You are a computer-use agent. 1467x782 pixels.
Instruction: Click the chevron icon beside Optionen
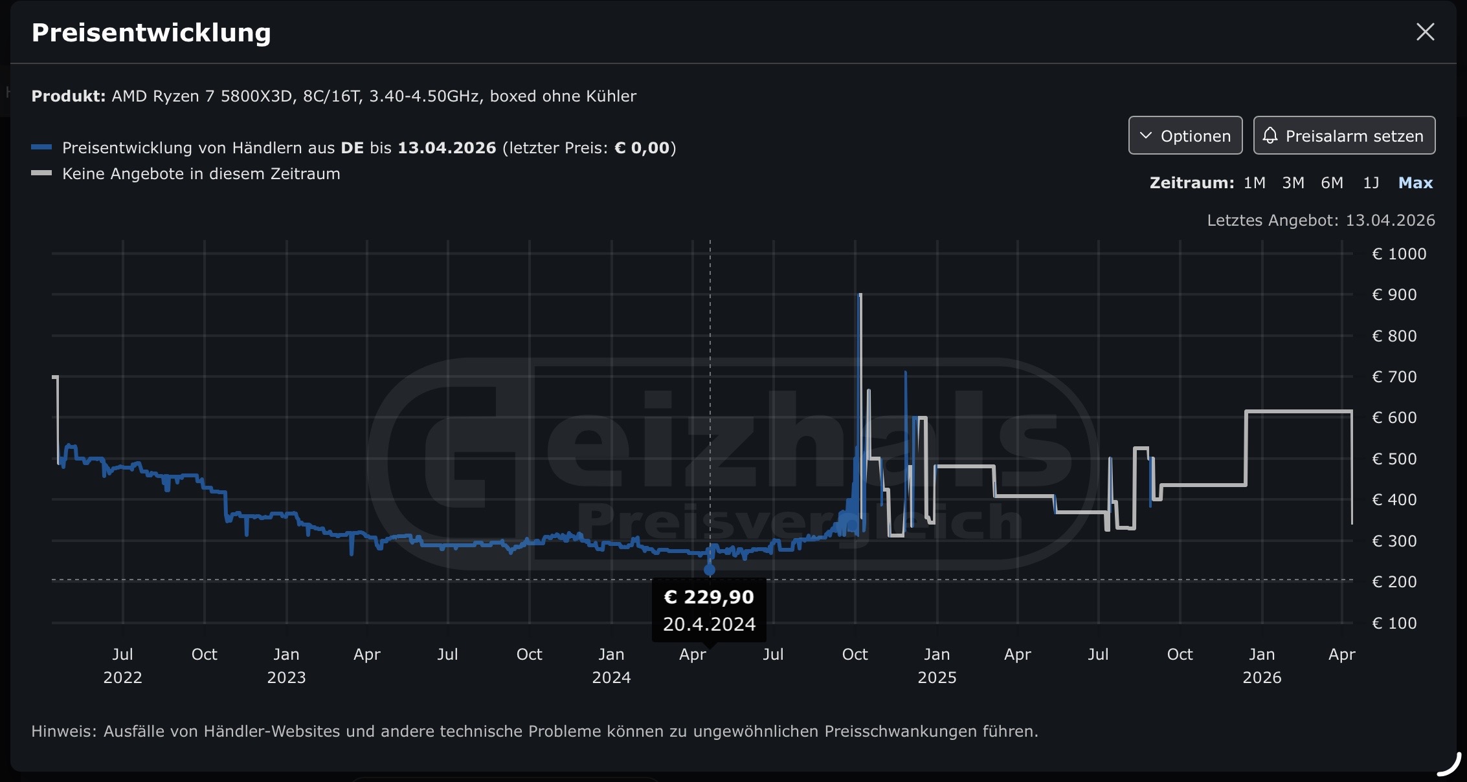click(x=1146, y=135)
